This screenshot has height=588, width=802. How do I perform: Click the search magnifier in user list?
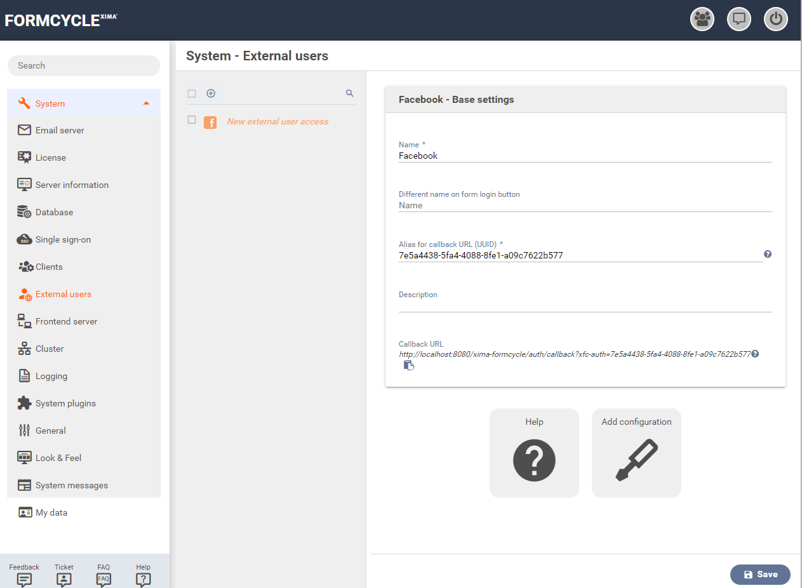349,93
